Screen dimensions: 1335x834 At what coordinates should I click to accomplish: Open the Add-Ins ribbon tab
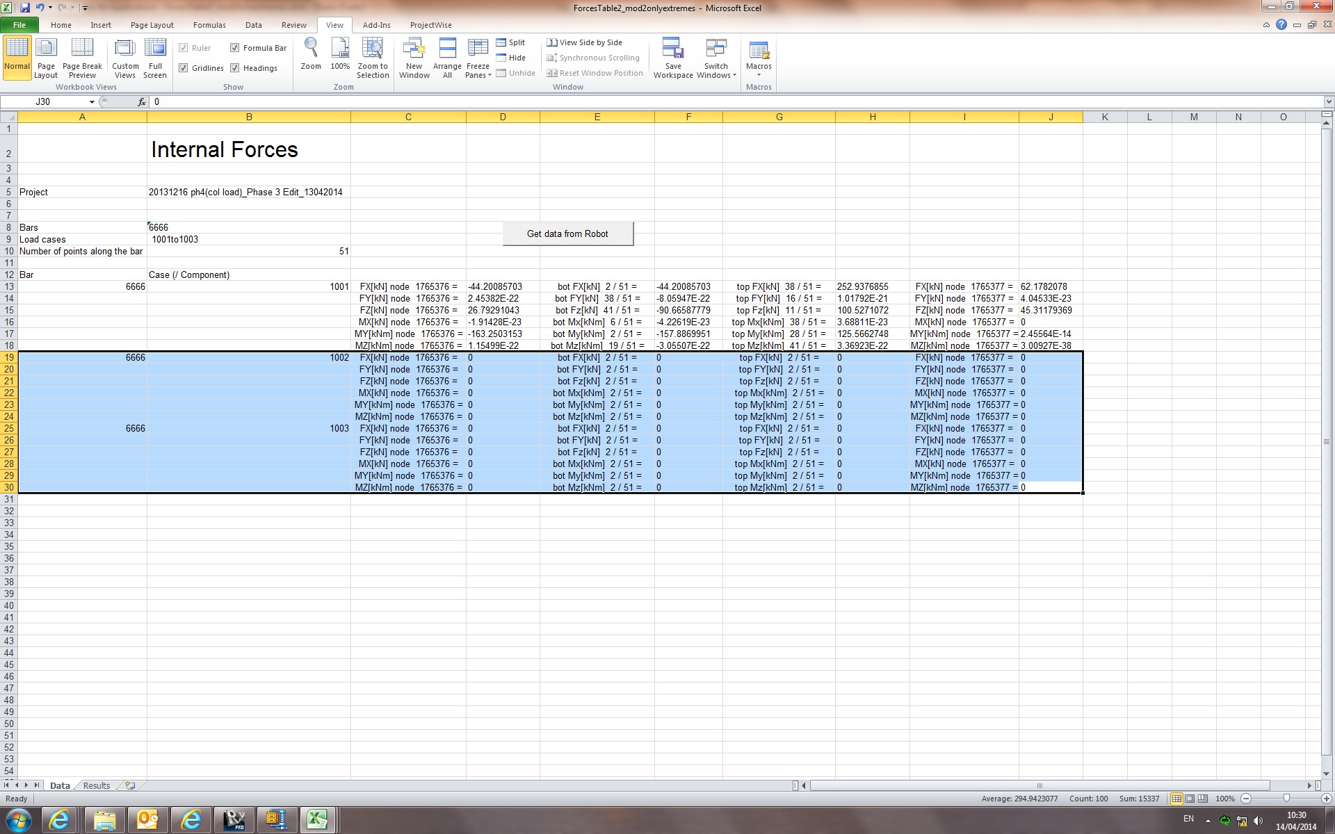click(377, 25)
